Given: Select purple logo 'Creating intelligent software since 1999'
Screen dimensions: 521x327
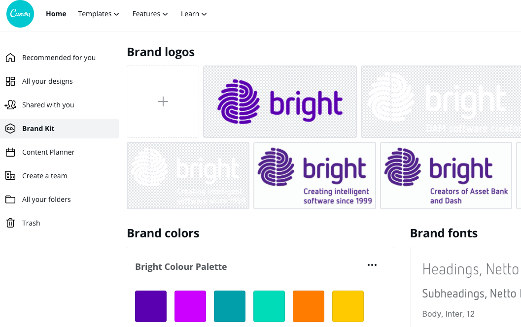Looking at the screenshot, I should point(314,176).
